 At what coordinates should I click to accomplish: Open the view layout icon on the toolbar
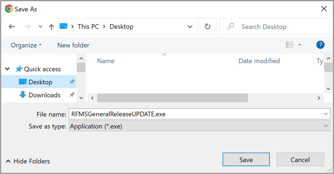pos(290,44)
